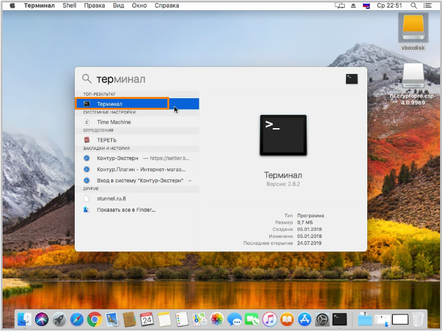
Task: Open the Контур-Экстерн bookmark result
Action: point(137,158)
